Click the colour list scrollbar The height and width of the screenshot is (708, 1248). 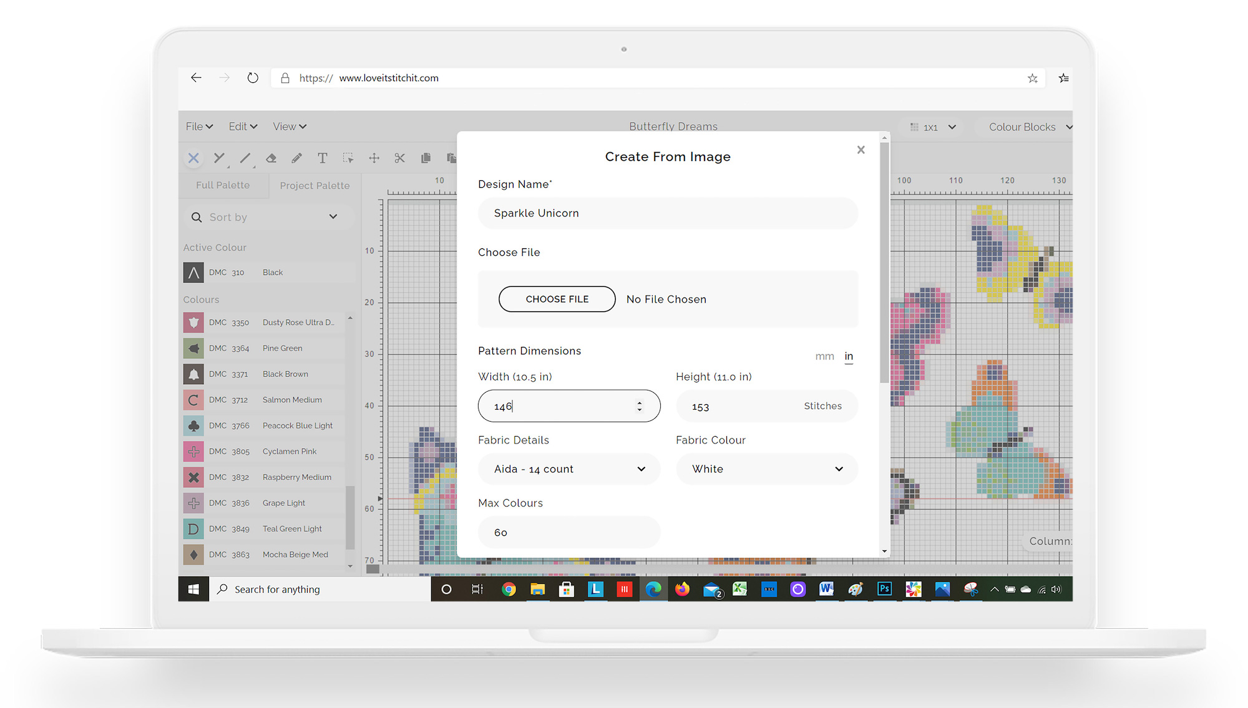click(x=350, y=518)
